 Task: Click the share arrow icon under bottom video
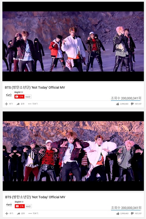click(x=18, y=213)
